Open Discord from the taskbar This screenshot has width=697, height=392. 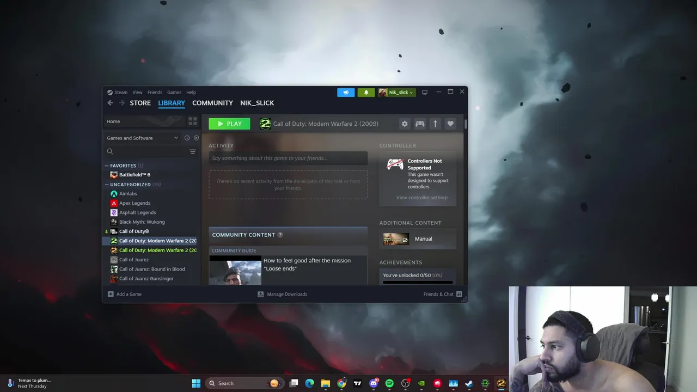coord(374,383)
